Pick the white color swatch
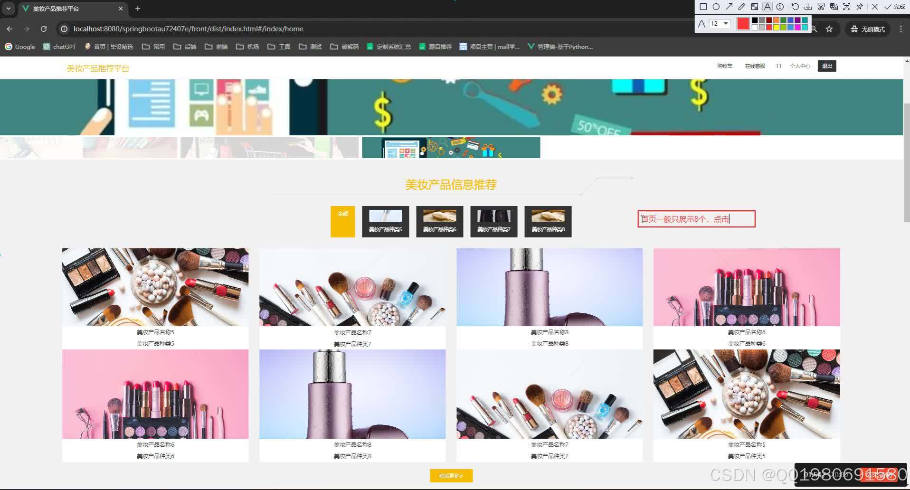 coord(755,27)
